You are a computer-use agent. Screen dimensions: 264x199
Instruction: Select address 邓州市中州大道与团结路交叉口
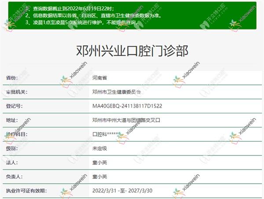pos(126,120)
